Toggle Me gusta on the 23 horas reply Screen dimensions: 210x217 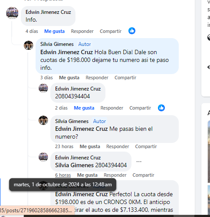(90, 146)
